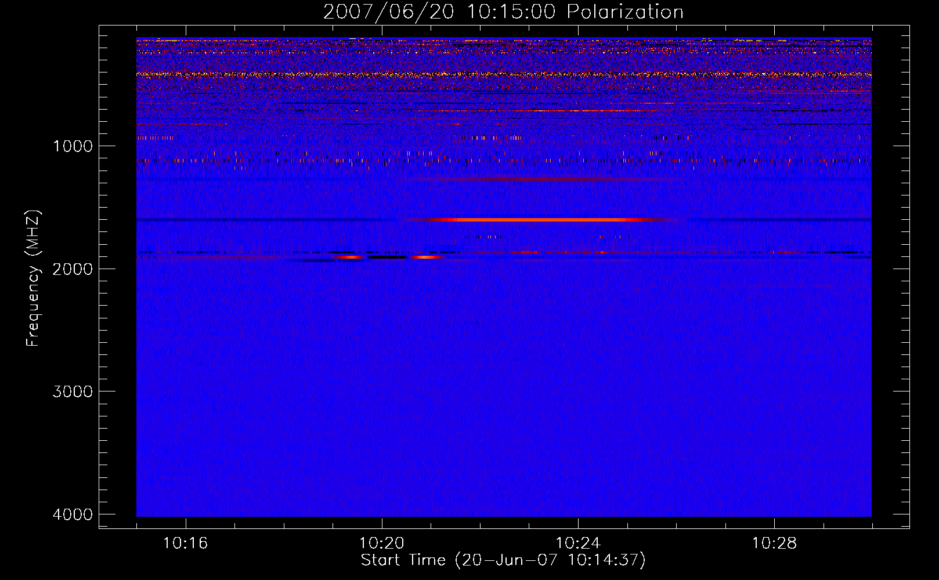
Task: Select the 2000 frequency tick label
Action: point(73,269)
